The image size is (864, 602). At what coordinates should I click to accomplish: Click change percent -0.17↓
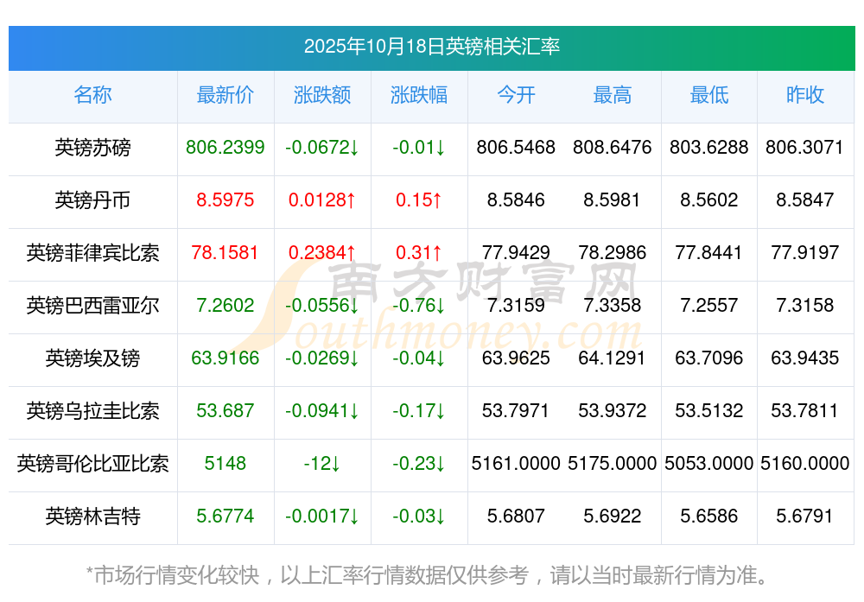(x=419, y=411)
